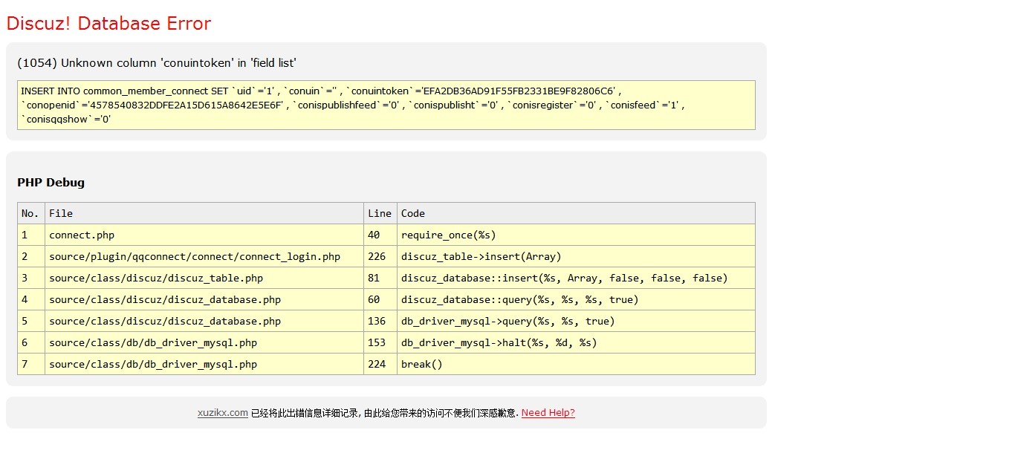Viewport: 1015px width, 456px height.
Task: Click the Need Help? link
Action: coord(548,412)
